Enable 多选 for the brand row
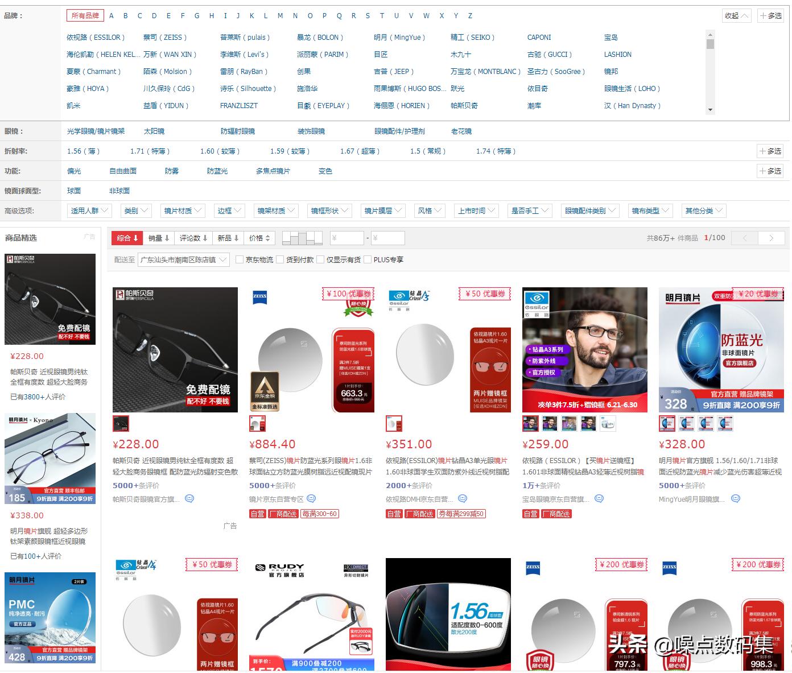Viewport: 792px width, 673px height. (x=771, y=16)
